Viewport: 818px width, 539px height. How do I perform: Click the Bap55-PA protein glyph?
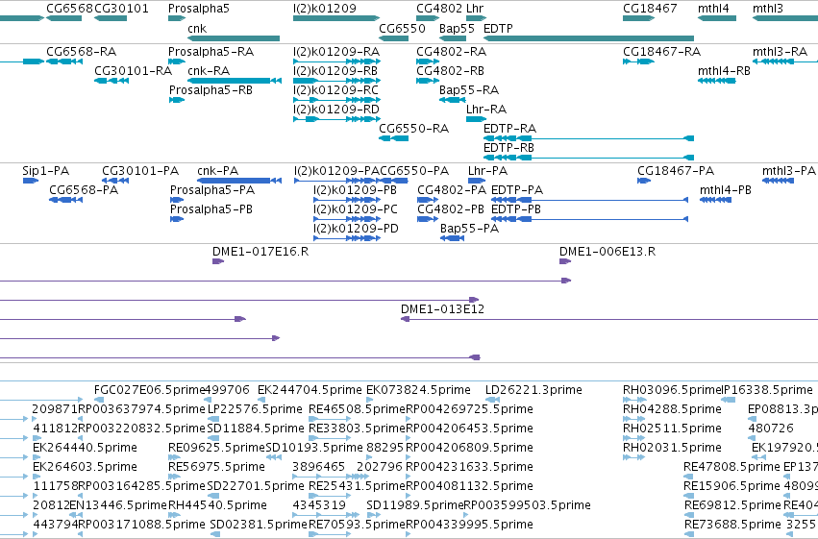453,238
